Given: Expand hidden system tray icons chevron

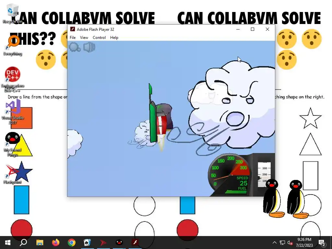Looking at the screenshot, I should [274, 243].
